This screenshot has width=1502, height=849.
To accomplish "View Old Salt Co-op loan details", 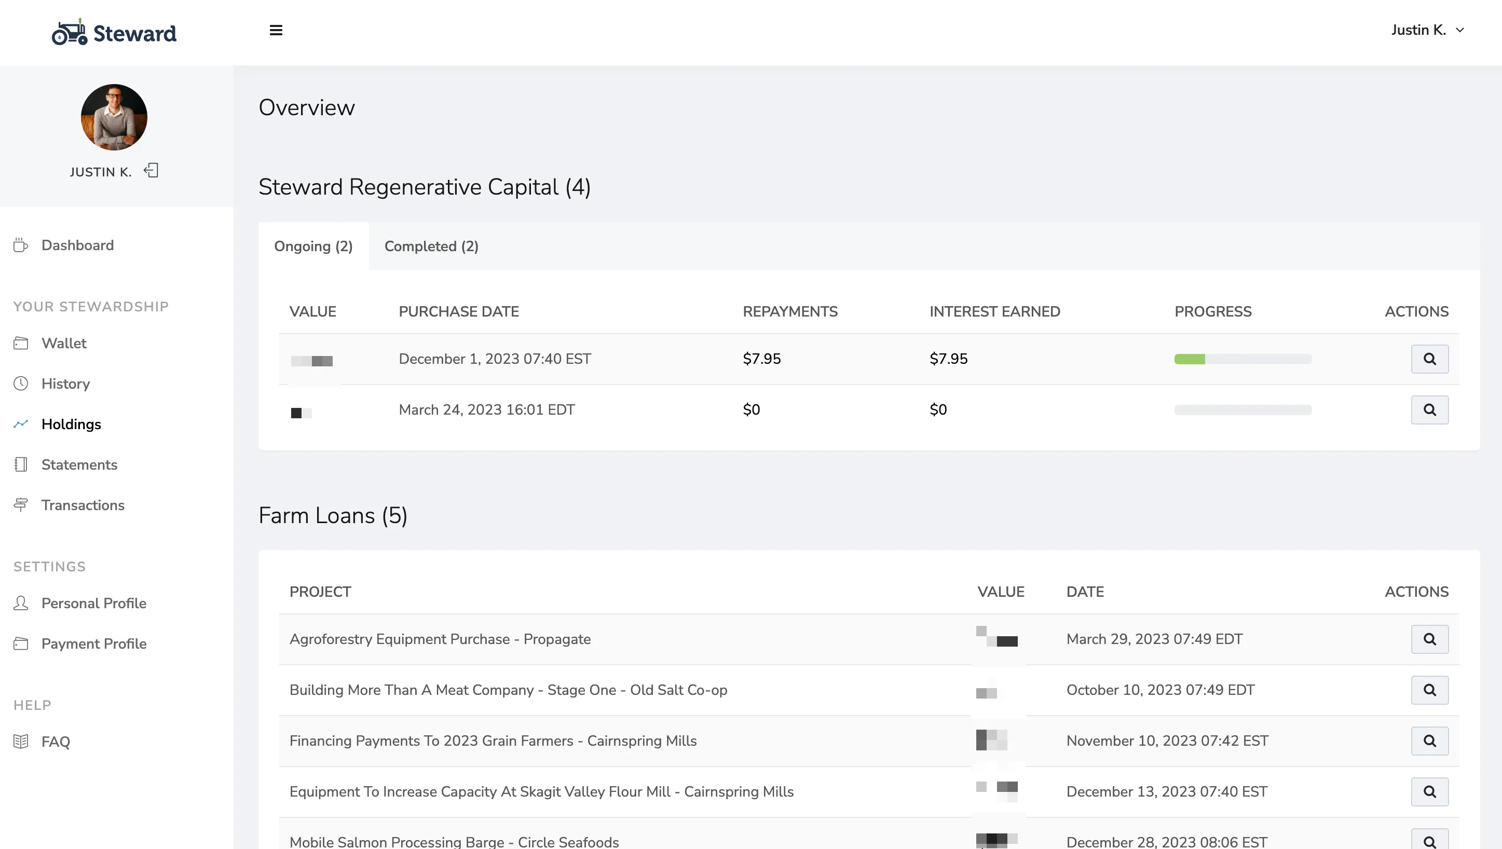I will (x=1429, y=690).
